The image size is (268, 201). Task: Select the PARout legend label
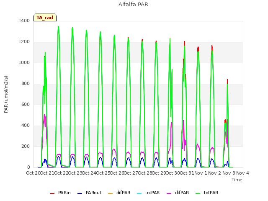(93, 193)
